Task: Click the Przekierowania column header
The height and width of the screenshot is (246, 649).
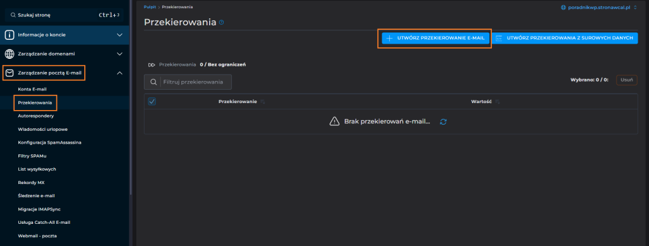Action: (x=238, y=102)
